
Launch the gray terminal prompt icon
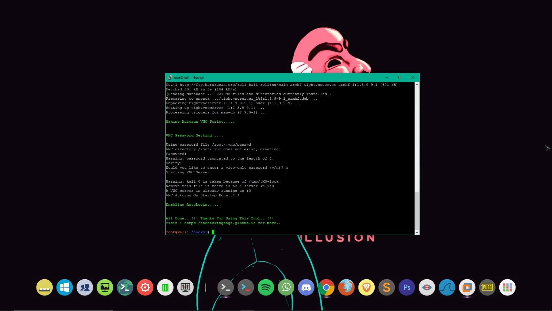pyautogui.click(x=226, y=287)
